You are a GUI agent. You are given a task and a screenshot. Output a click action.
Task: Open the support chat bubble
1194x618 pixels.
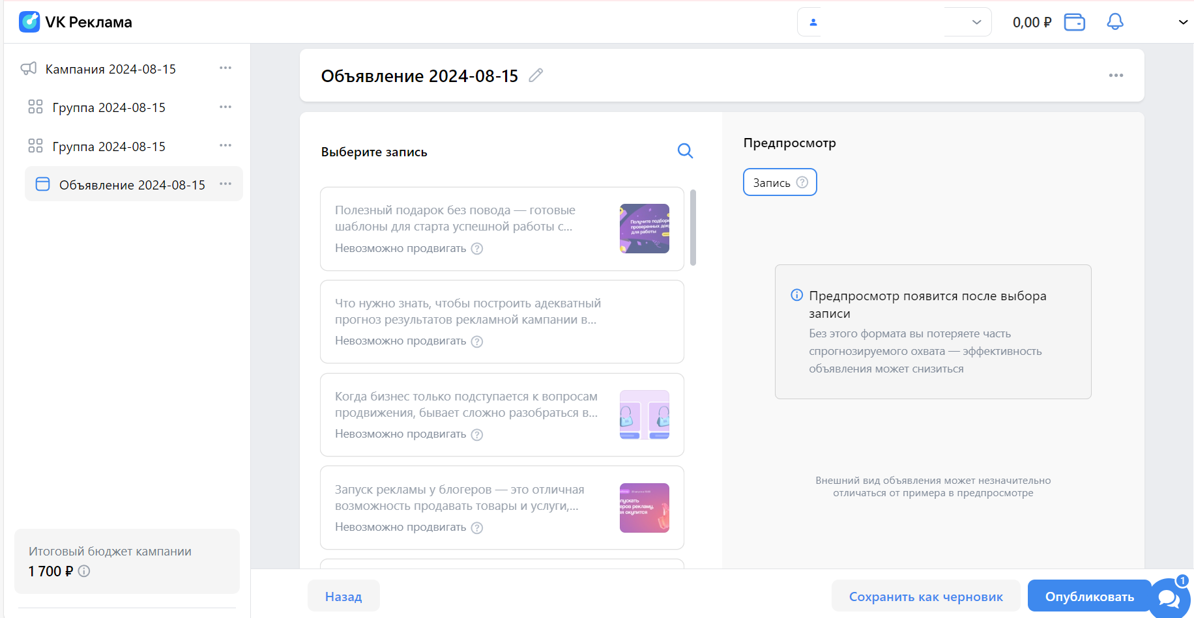click(1169, 598)
